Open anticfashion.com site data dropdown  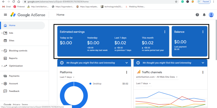[157, 77]
